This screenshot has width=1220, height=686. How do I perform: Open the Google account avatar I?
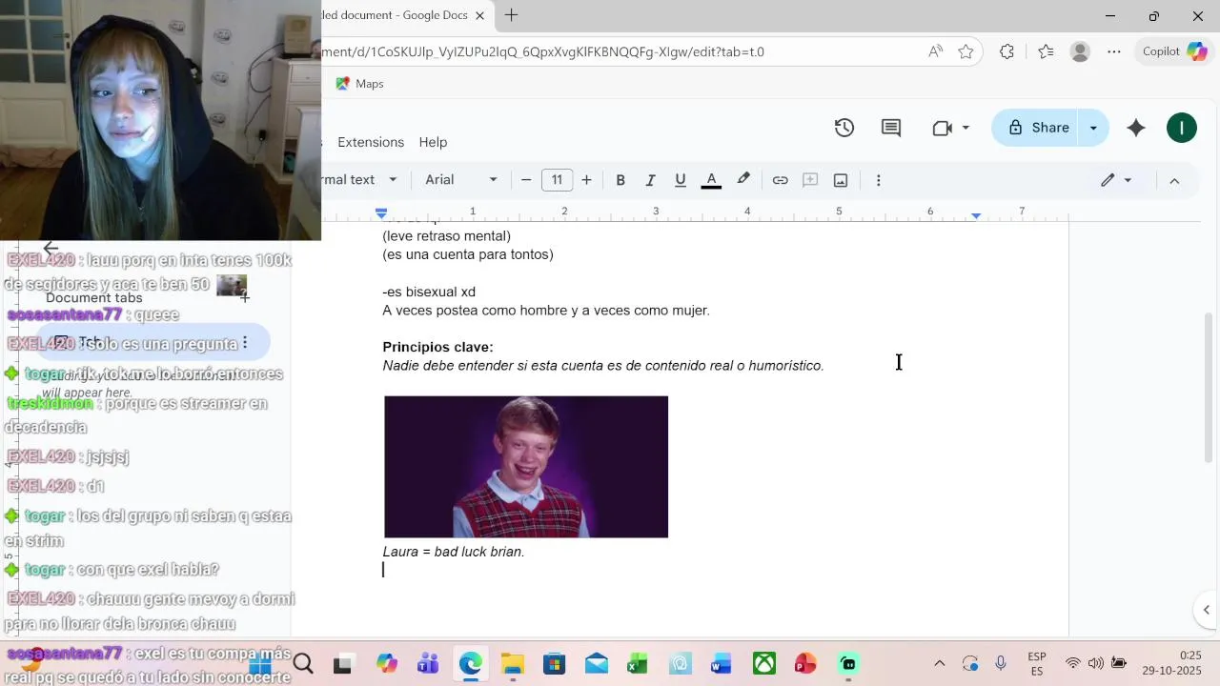coord(1182,128)
